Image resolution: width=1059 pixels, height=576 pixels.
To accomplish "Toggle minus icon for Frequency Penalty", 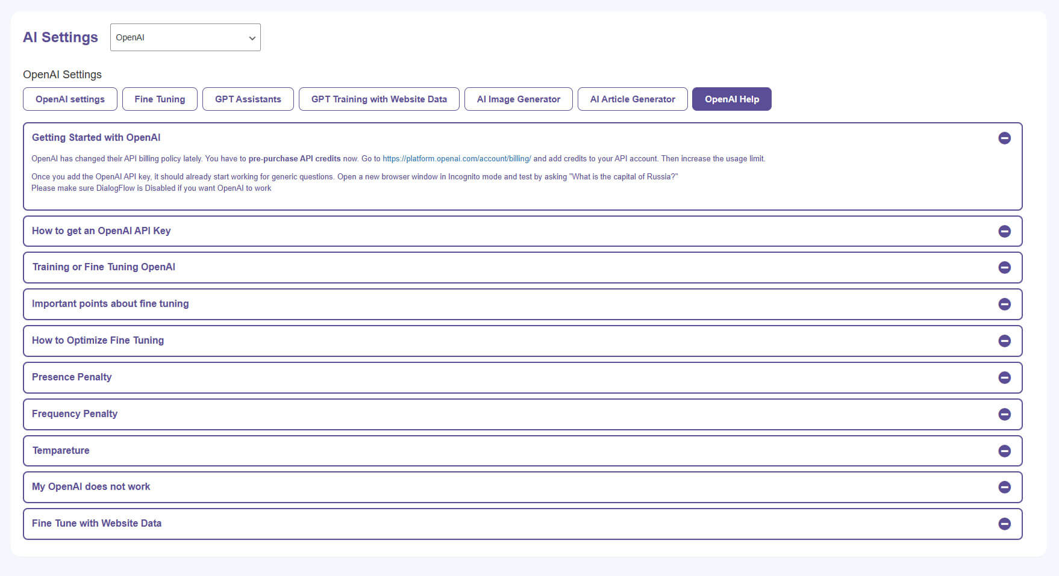I will [x=1004, y=414].
